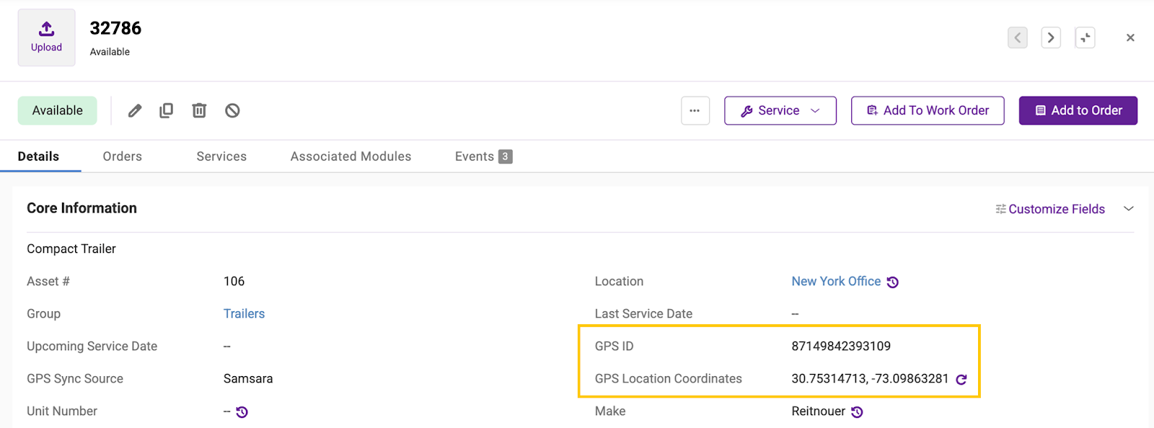
Task: Click the collapse view icon
Action: [x=1085, y=37]
